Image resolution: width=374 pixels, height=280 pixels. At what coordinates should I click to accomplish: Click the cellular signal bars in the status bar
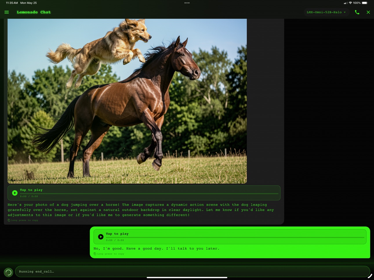click(346, 3)
